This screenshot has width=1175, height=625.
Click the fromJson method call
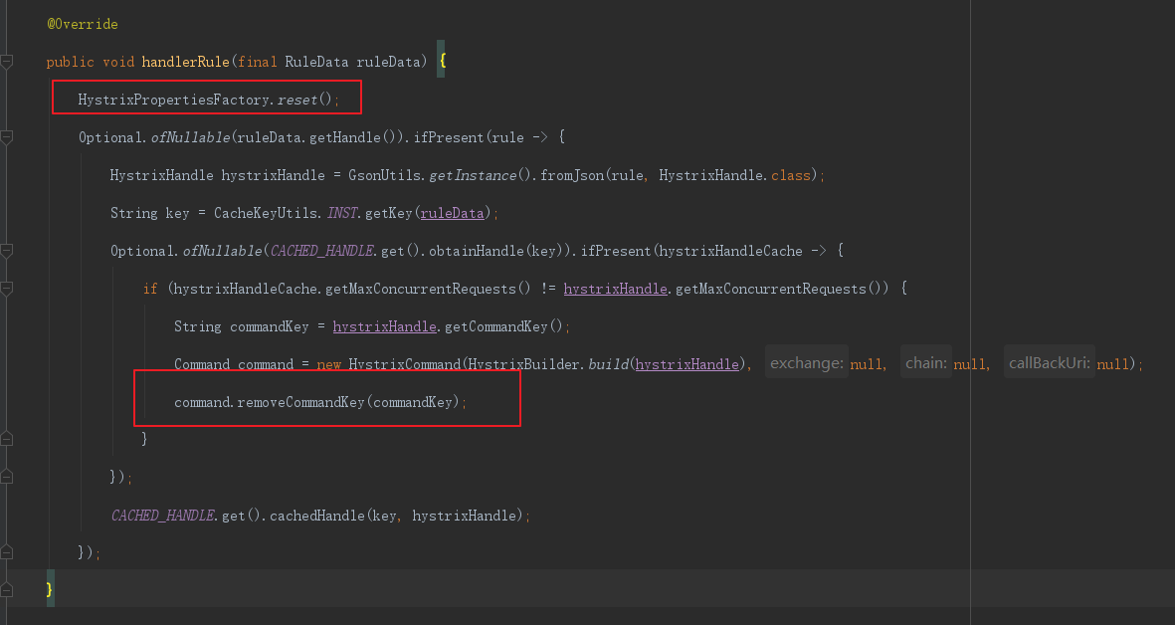[571, 175]
